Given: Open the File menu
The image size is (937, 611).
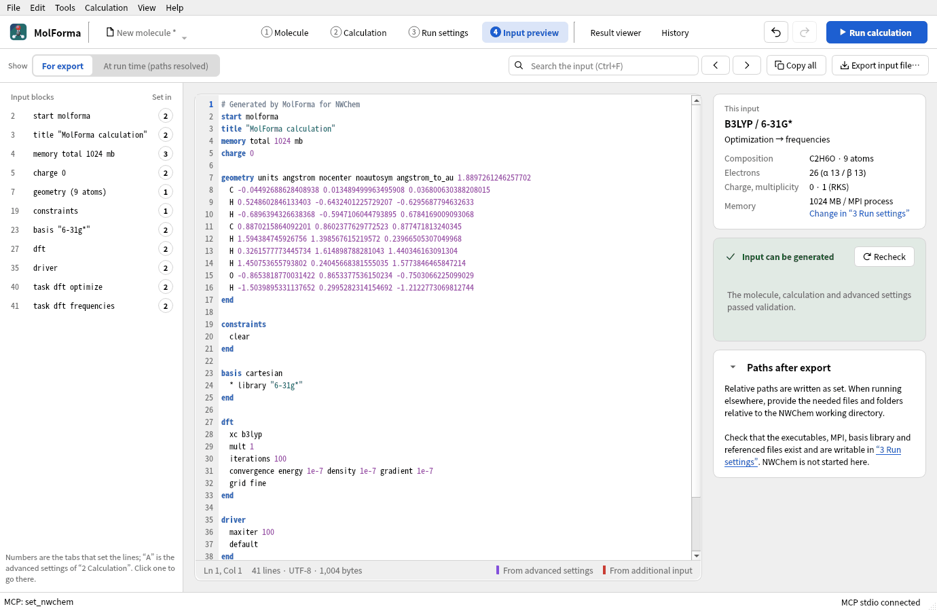Looking at the screenshot, I should (14, 7).
